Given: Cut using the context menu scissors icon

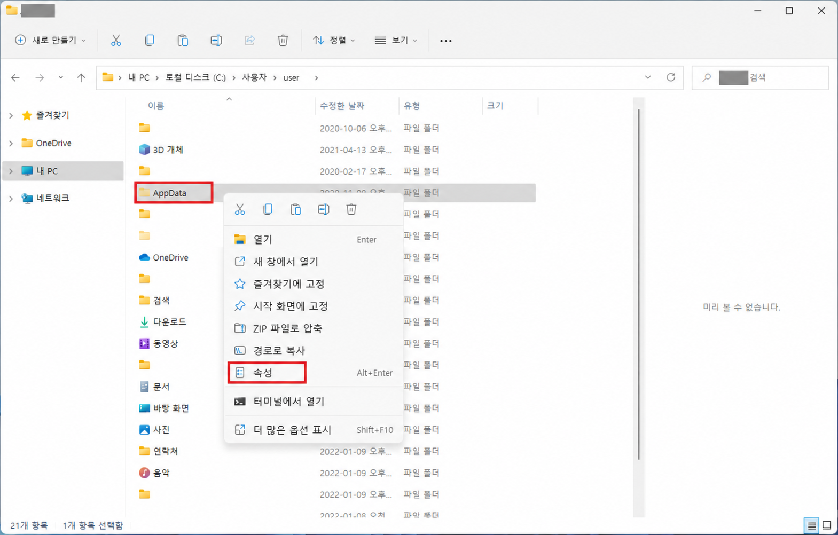Looking at the screenshot, I should [240, 209].
